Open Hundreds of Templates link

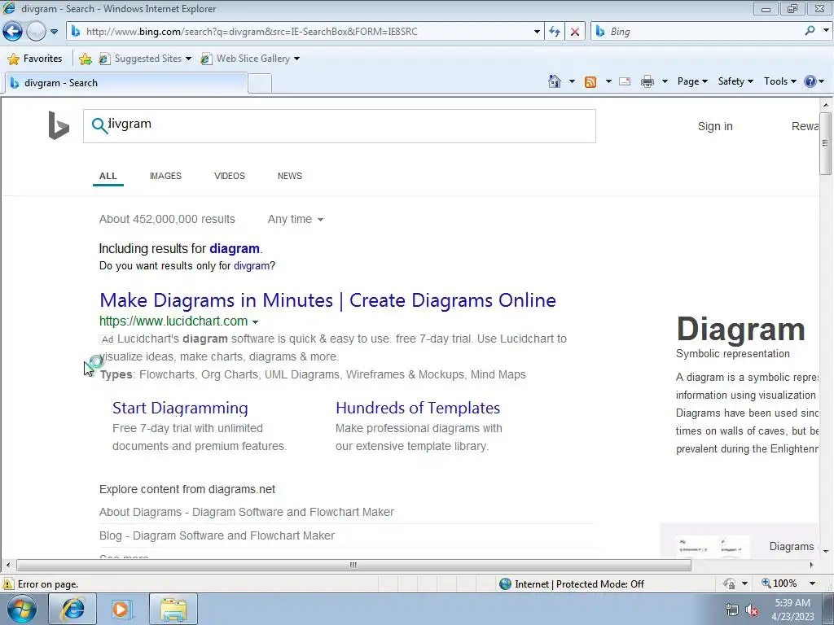tap(418, 408)
